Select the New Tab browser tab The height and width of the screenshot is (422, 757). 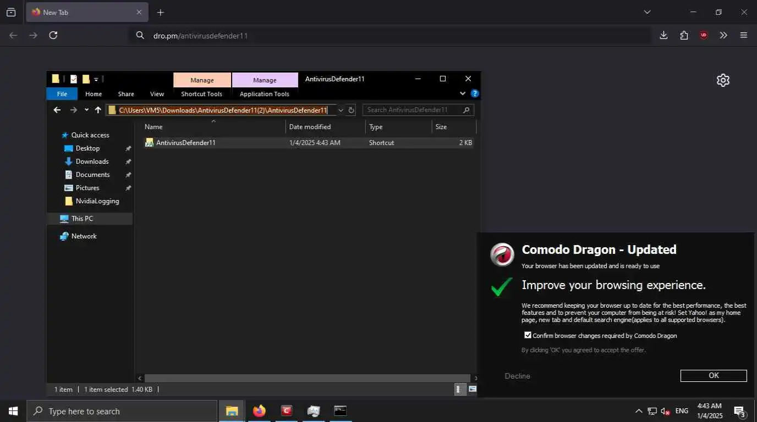(87, 12)
